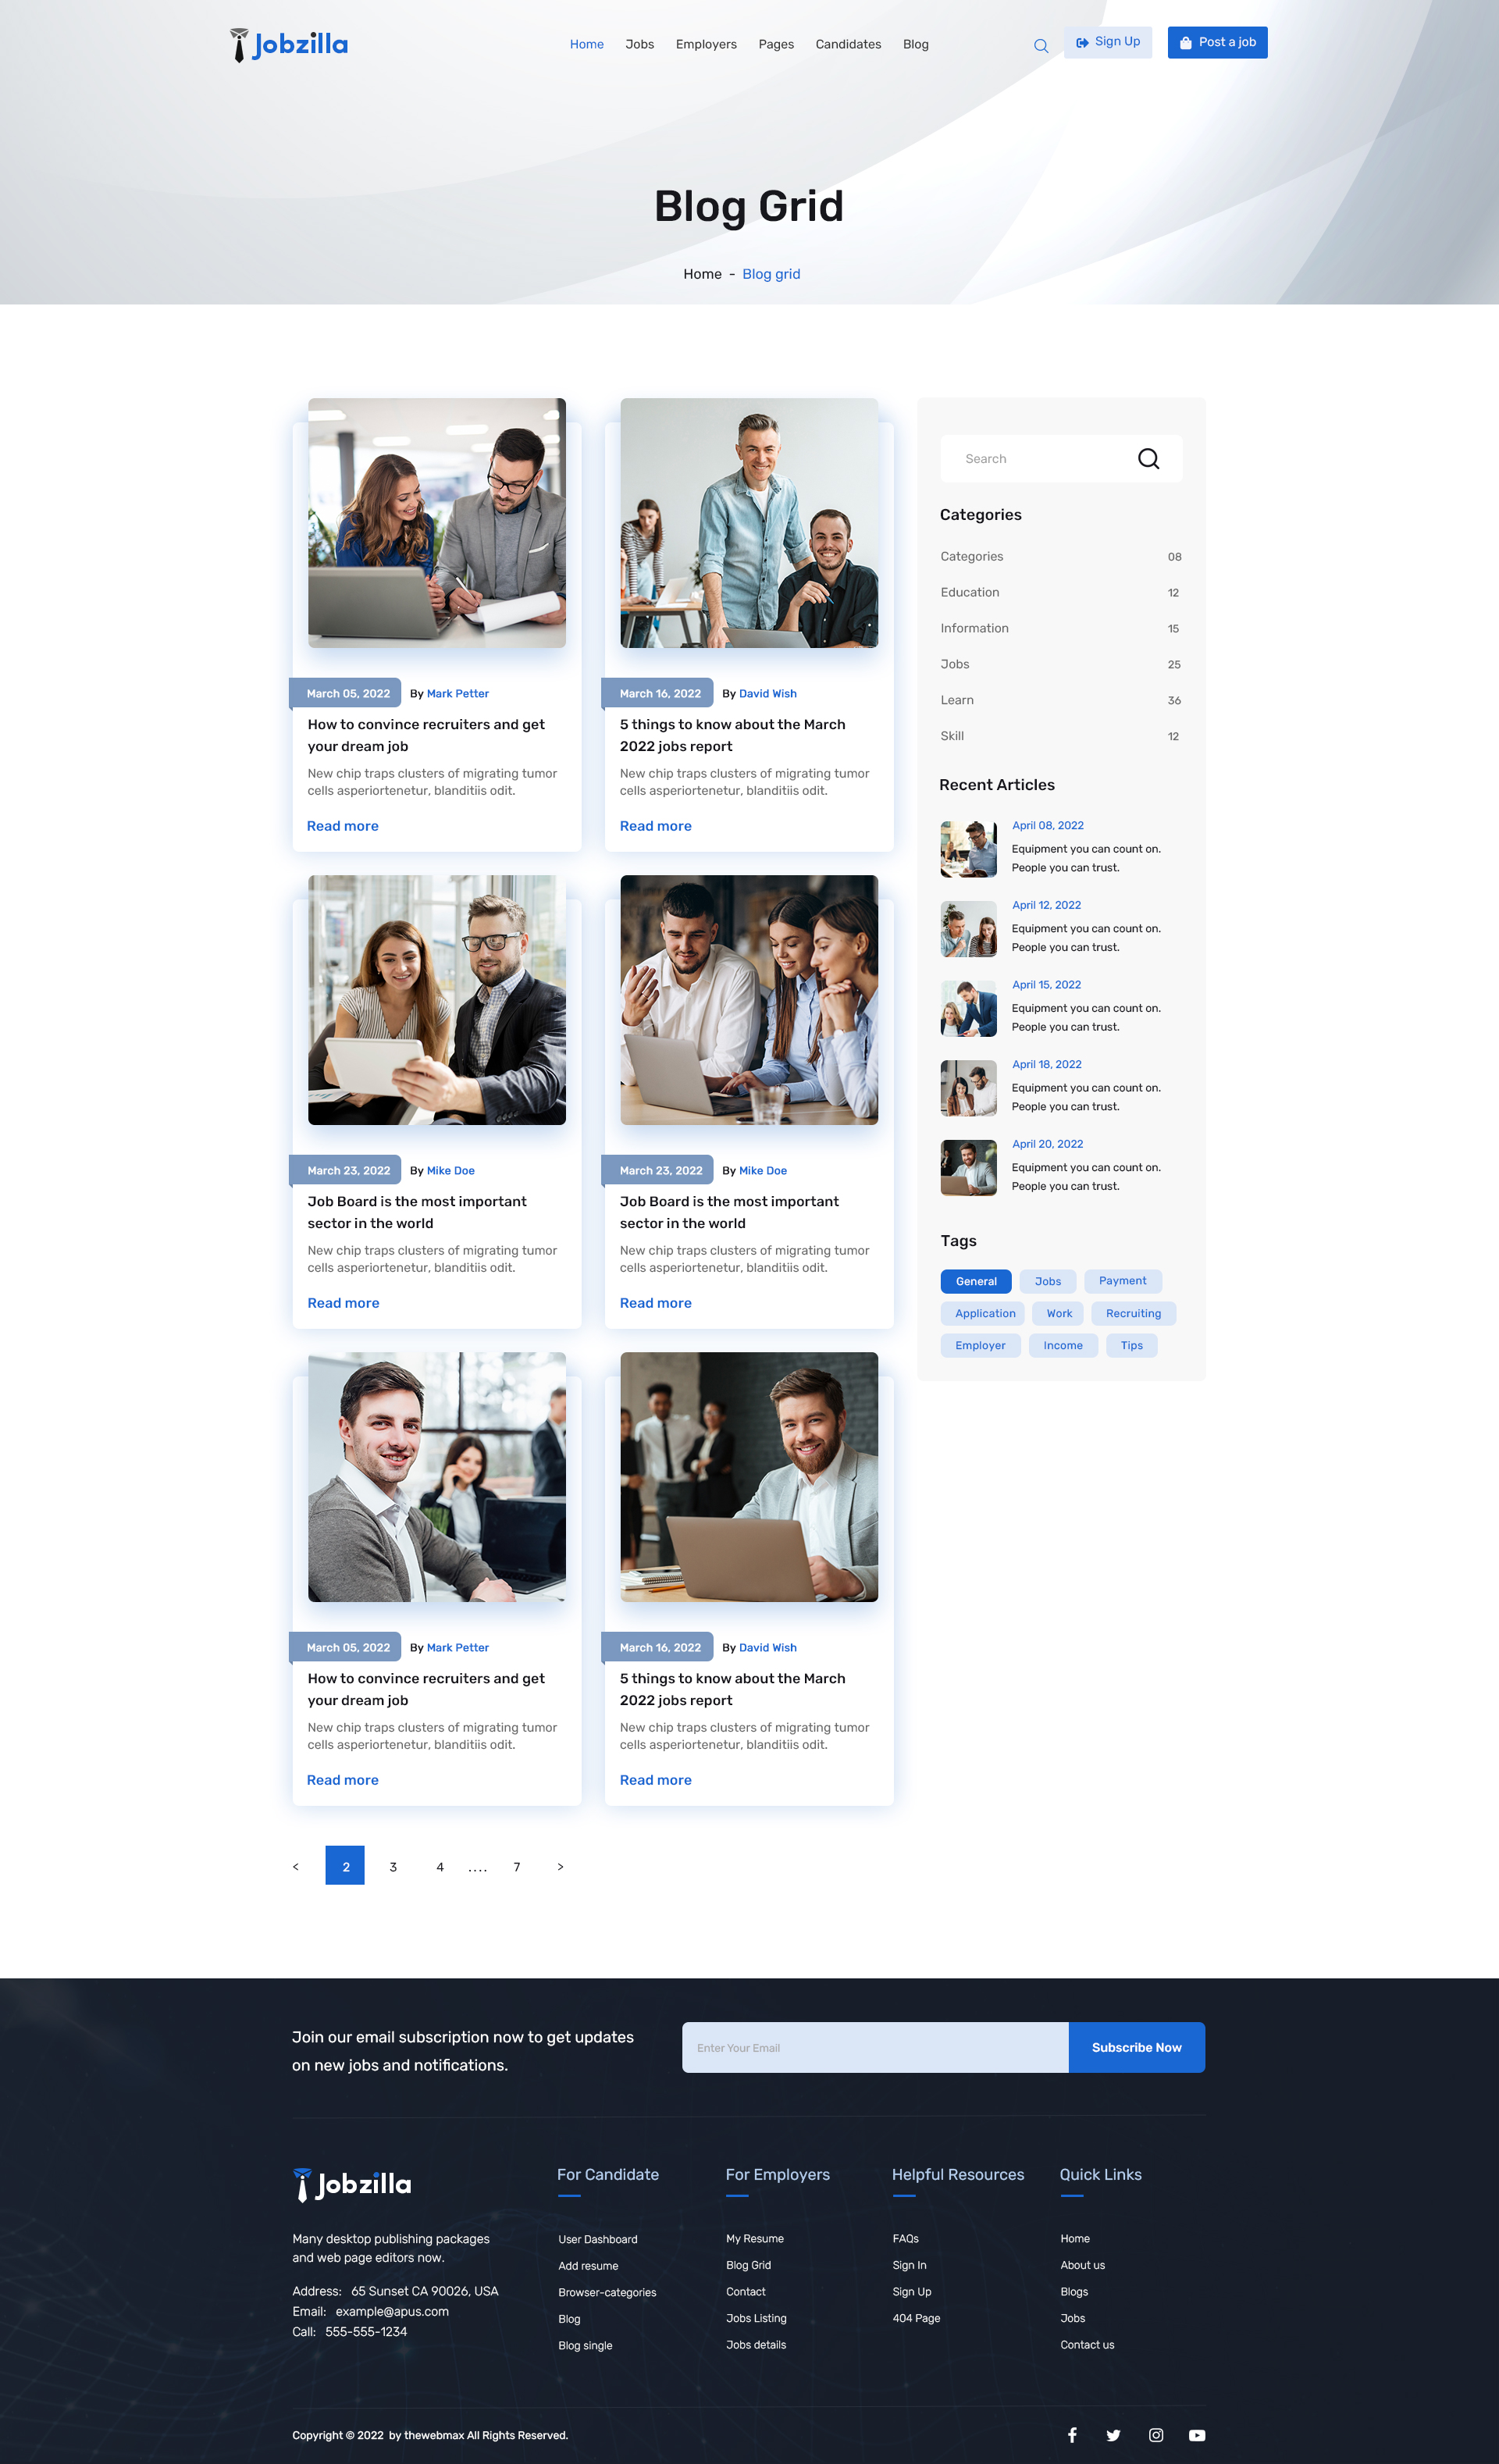The height and width of the screenshot is (2464, 1499).
Task: Open the Pages navigation menu
Action: (776, 44)
